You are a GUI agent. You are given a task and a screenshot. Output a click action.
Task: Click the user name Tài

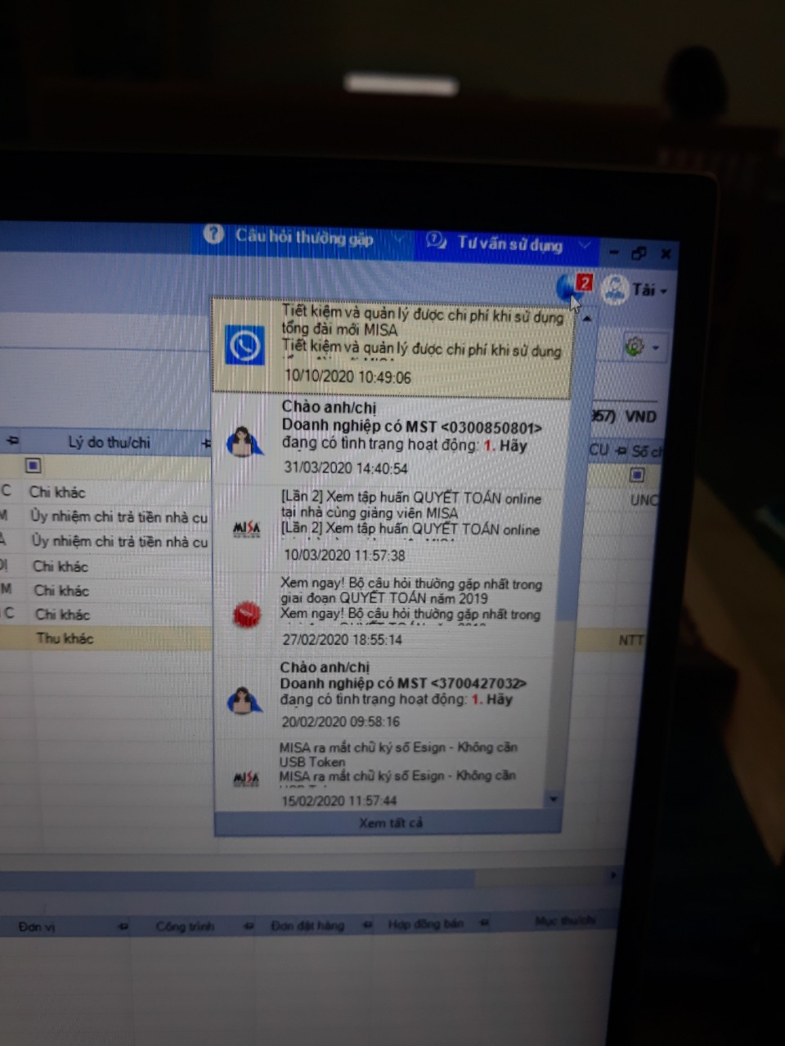tap(643, 290)
